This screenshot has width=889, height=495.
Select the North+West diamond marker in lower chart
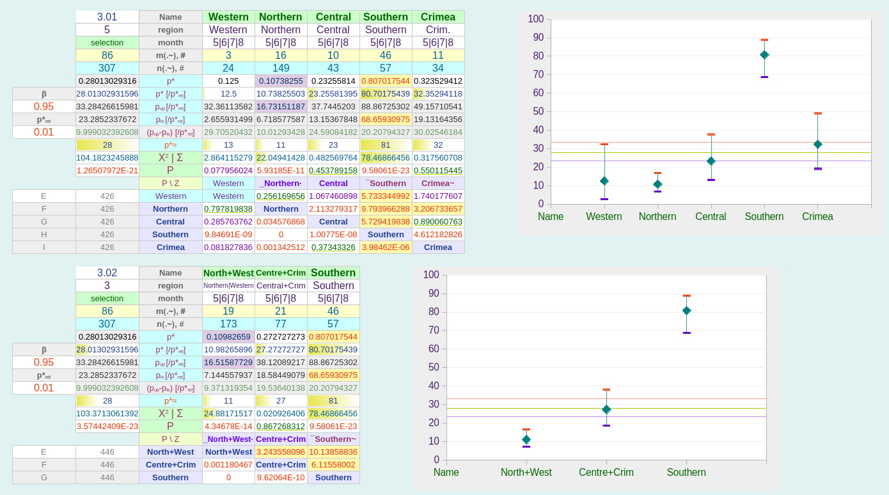click(x=526, y=439)
